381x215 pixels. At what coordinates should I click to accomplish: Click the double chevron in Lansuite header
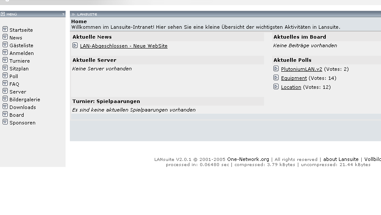point(73,14)
